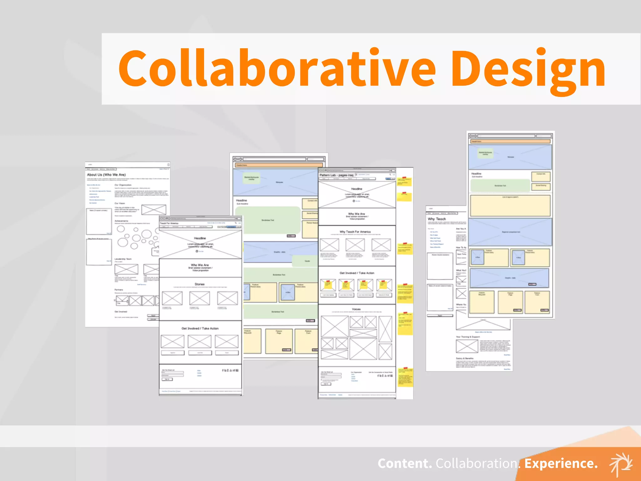Screen dimensions: 641x481
Task: Click the "Pattern Lab - pages-iraq" title
Action: click(x=336, y=175)
